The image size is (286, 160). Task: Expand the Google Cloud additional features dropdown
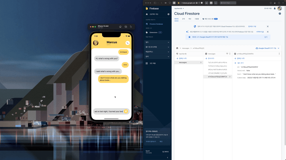[x=267, y=48]
